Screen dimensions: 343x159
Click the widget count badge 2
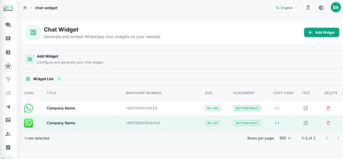(x=59, y=79)
